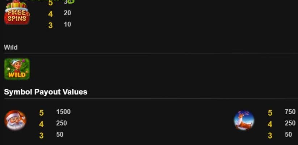Click Santa's 4-symbol payout of 250
Screen dimensions: 298x145
pyautogui.click(x=62, y=123)
